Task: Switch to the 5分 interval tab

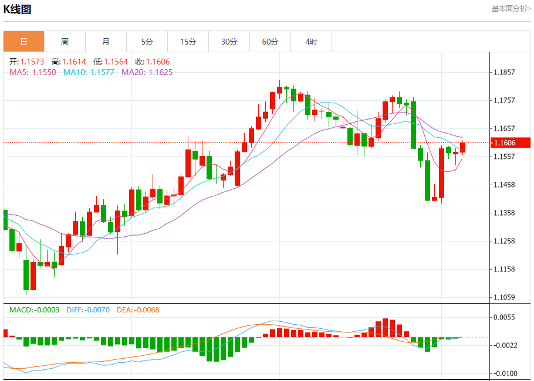Action: pyautogui.click(x=147, y=42)
